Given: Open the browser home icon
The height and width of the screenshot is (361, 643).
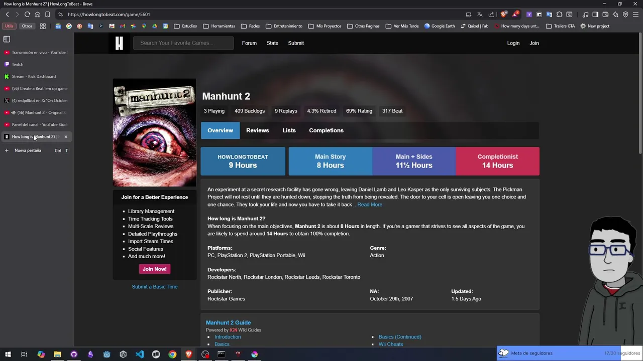Looking at the screenshot, I should 37,15.
